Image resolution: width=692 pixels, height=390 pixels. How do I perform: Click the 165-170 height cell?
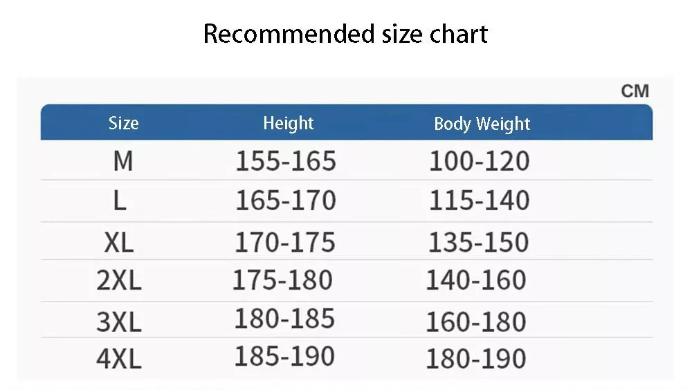(x=286, y=201)
